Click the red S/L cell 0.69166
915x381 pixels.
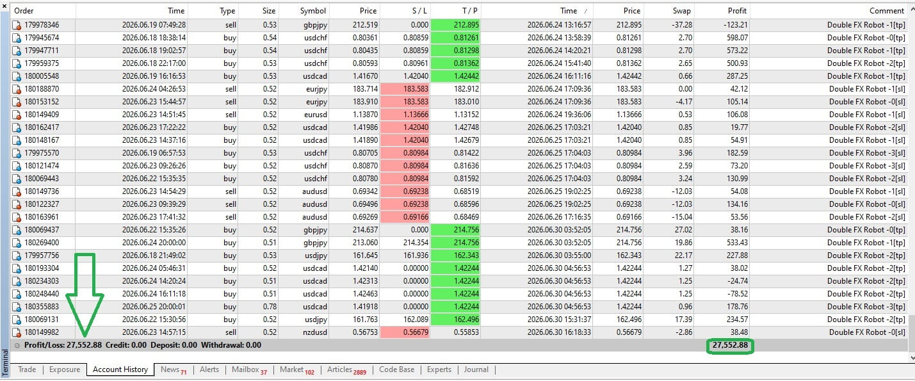pyautogui.click(x=405, y=217)
